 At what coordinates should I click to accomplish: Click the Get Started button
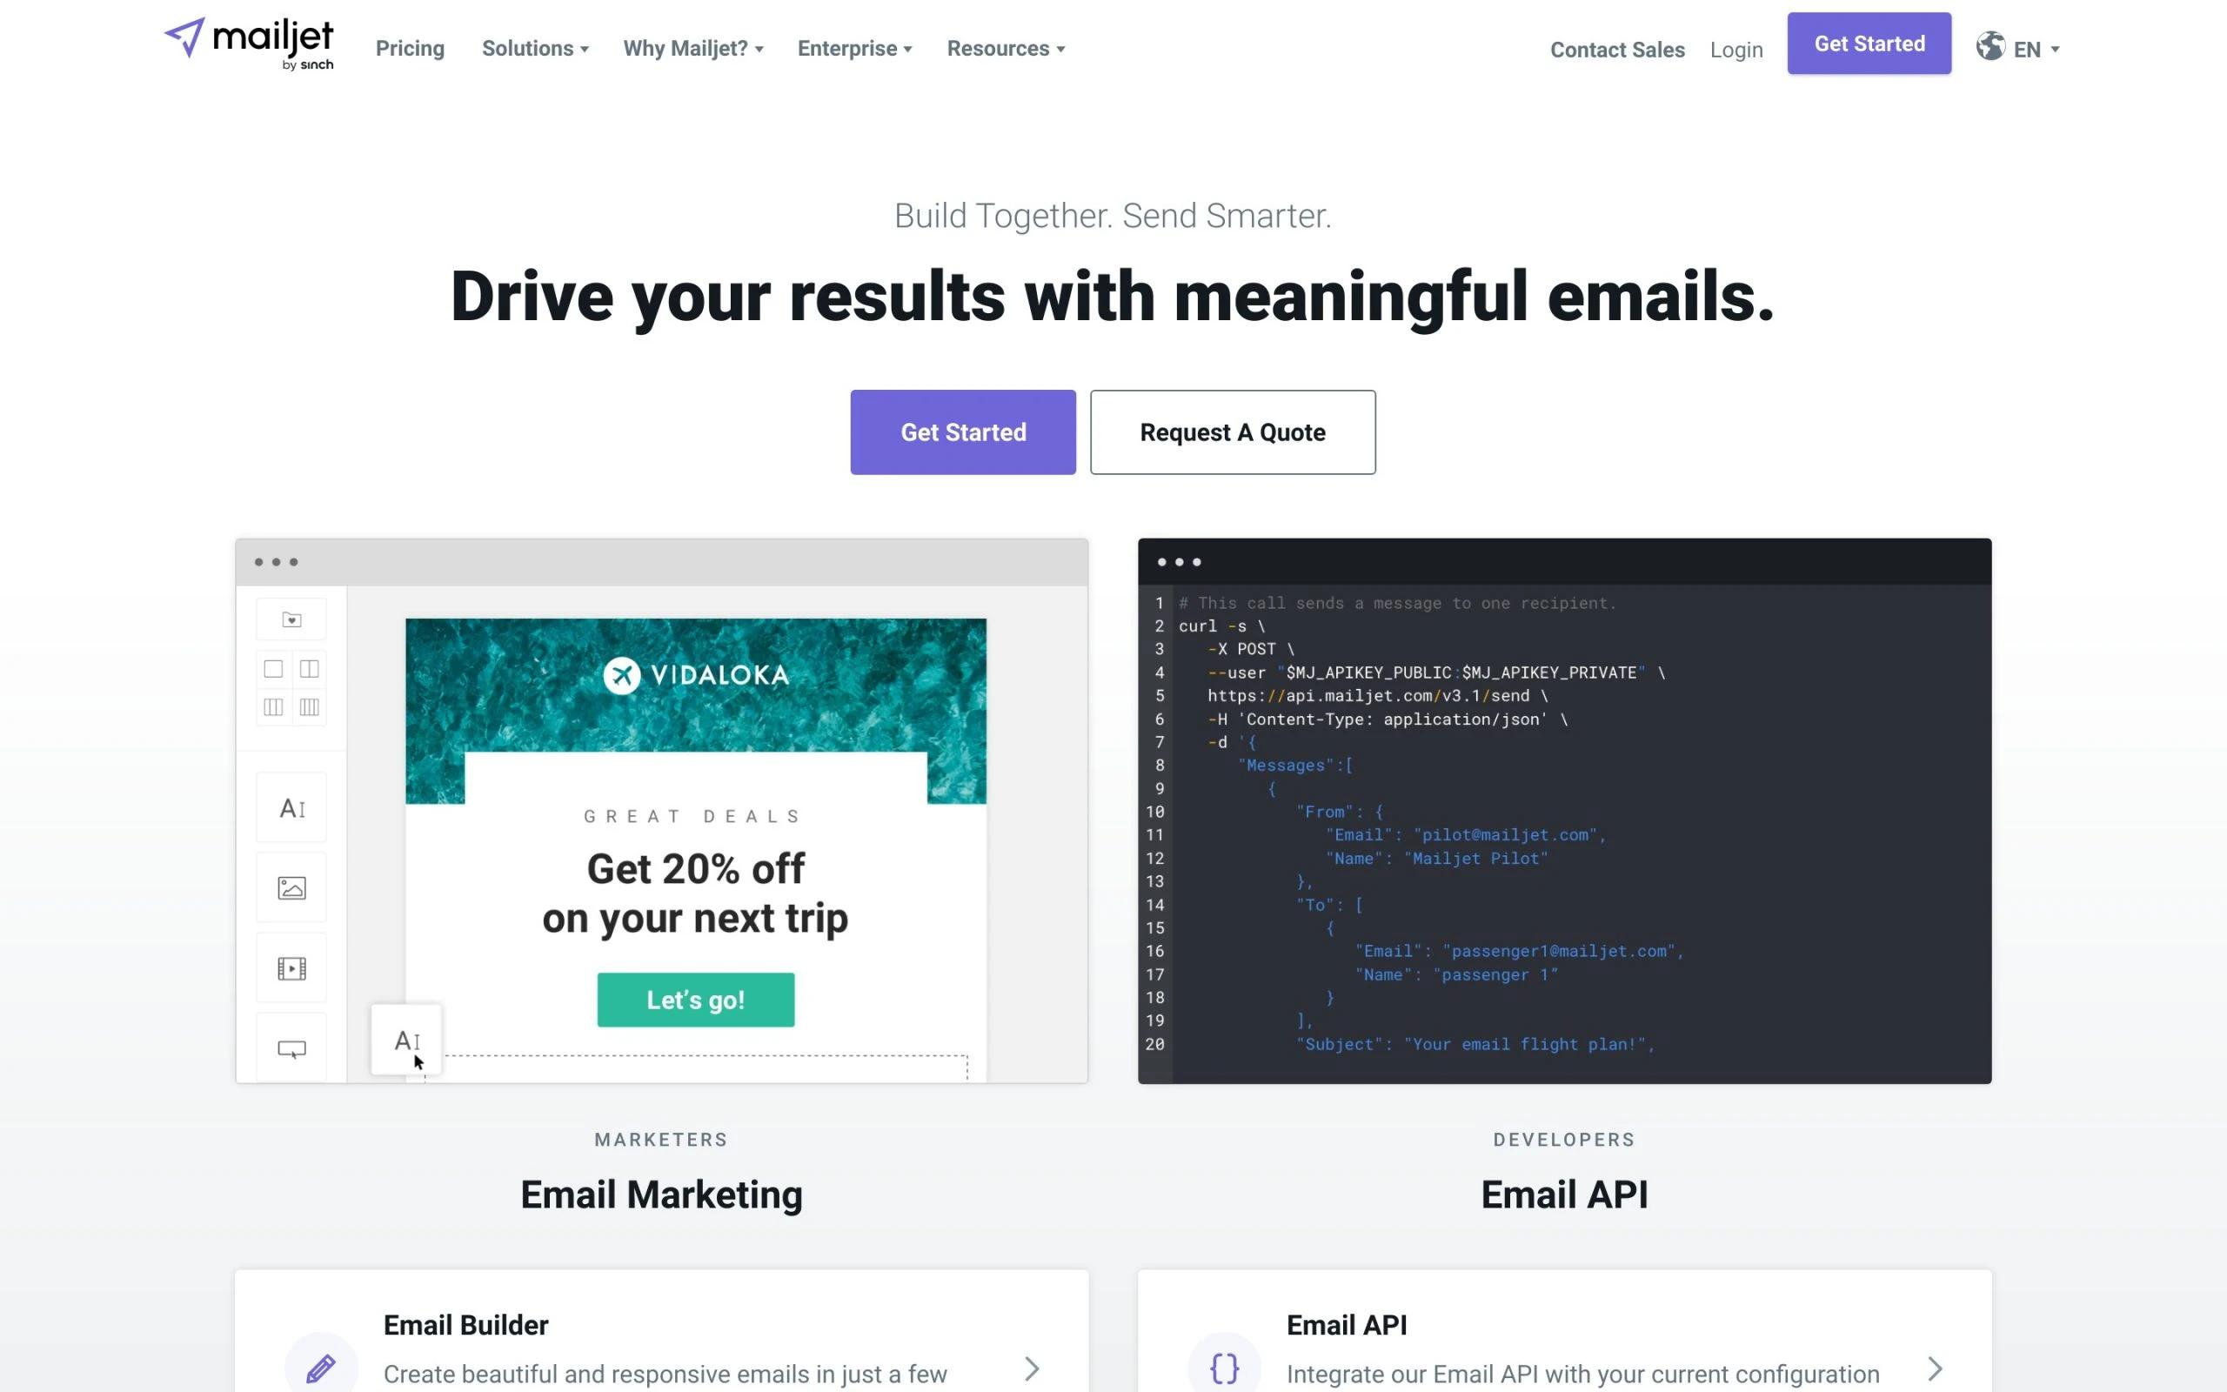(x=964, y=432)
